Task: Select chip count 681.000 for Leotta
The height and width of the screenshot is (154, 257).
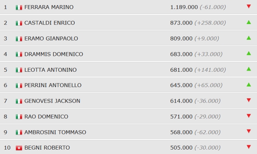Action: [181, 70]
